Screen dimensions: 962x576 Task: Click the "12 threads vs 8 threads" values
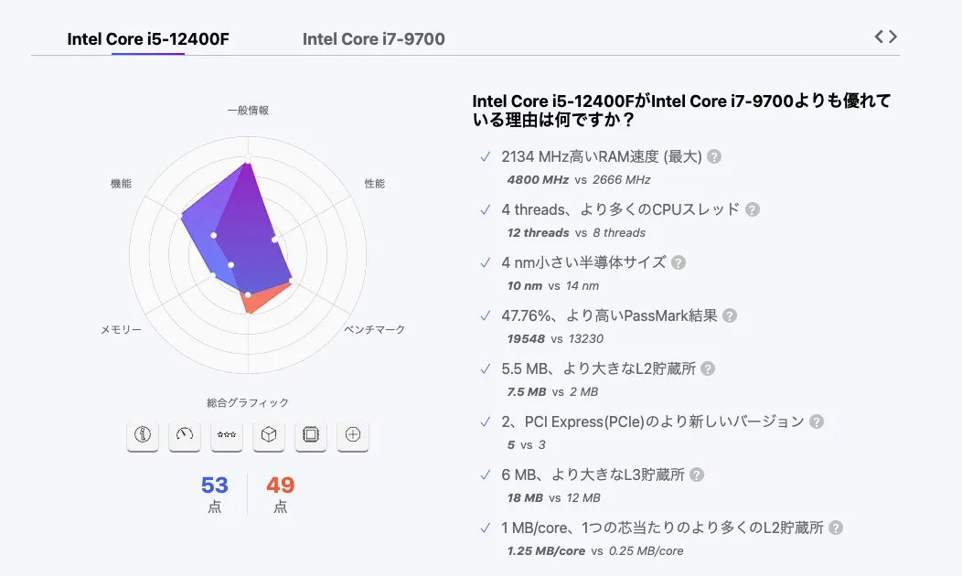tap(576, 233)
